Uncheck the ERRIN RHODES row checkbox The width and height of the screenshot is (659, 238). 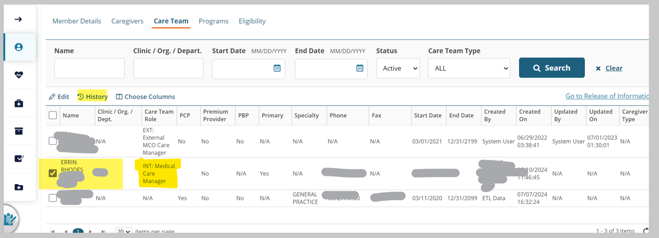click(53, 173)
